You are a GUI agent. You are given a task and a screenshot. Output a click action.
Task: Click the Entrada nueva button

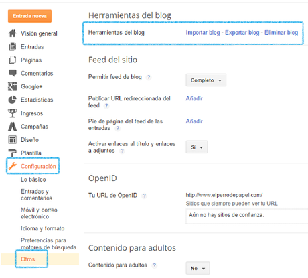29,16
